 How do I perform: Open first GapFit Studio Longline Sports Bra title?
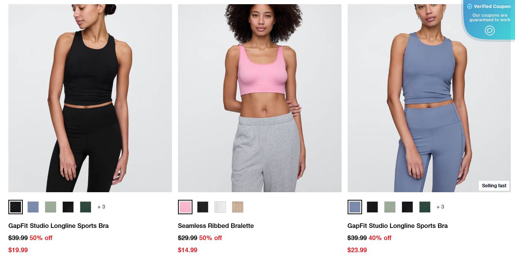(x=59, y=226)
